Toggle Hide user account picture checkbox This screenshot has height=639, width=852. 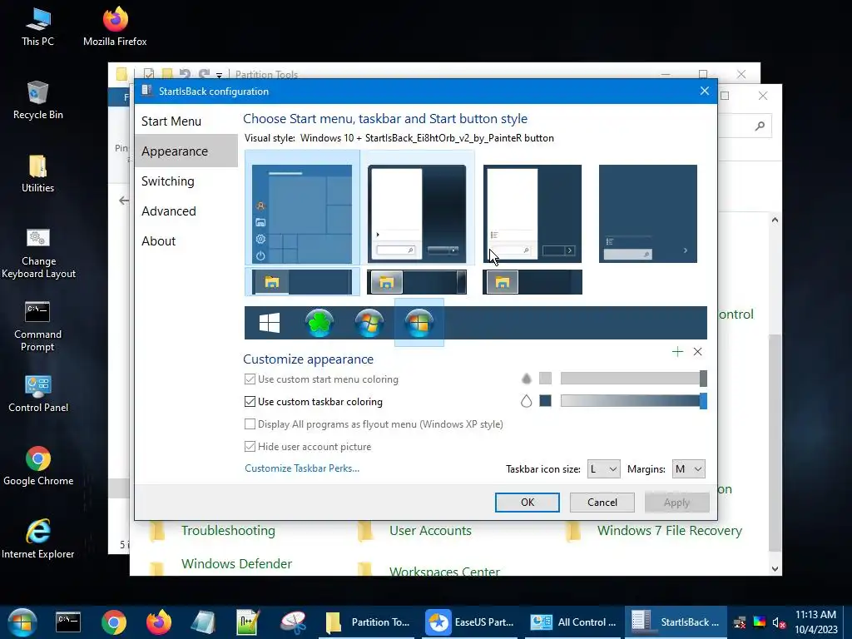click(x=250, y=447)
